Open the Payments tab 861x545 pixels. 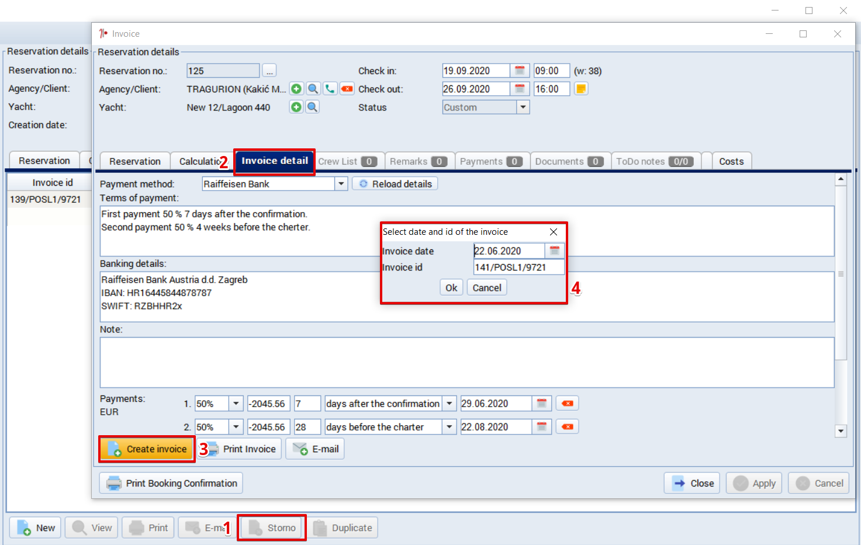pos(491,161)
